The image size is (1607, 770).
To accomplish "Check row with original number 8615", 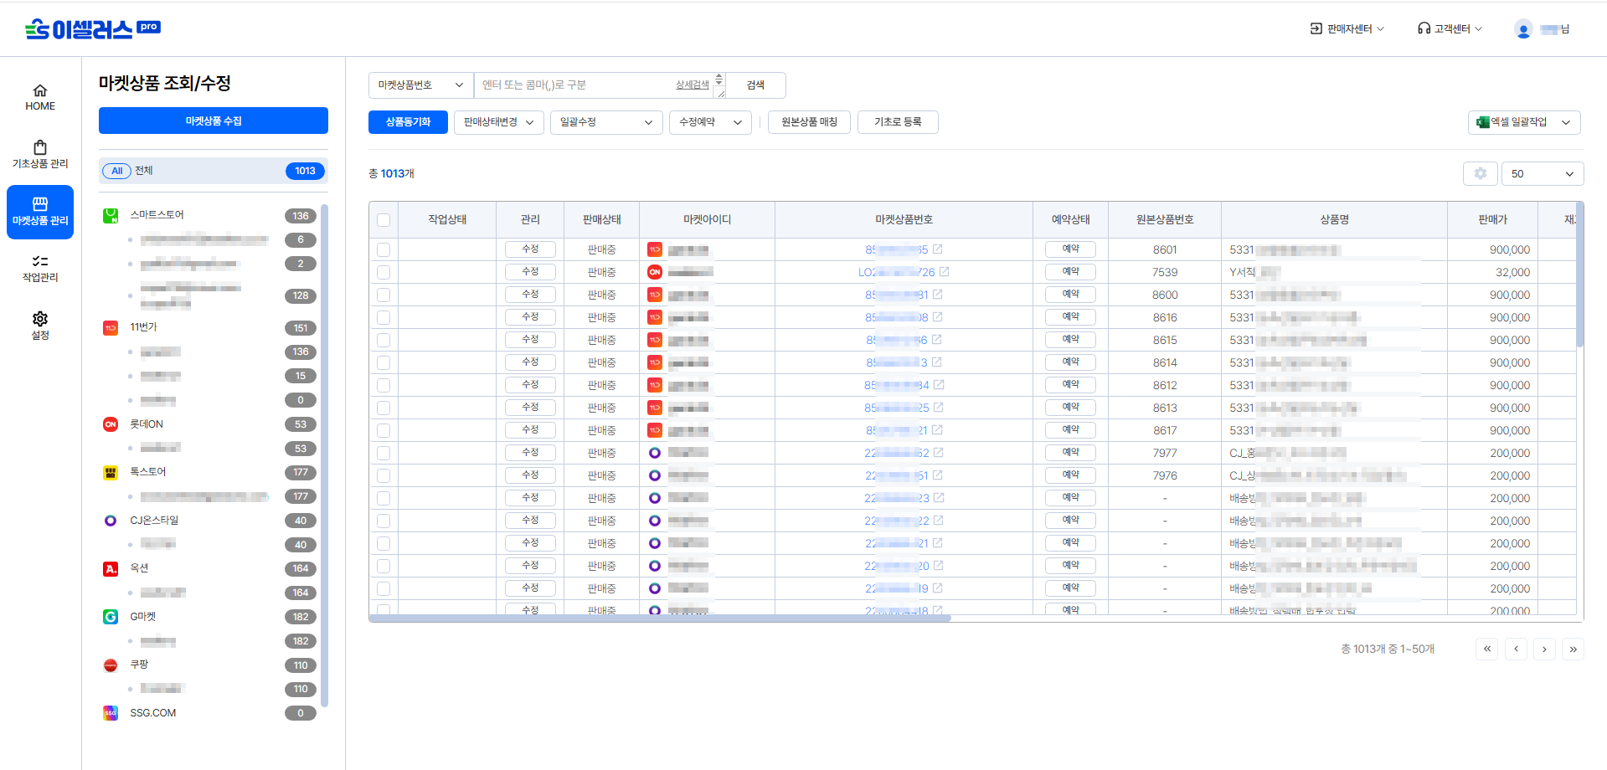I will [384, 340].
